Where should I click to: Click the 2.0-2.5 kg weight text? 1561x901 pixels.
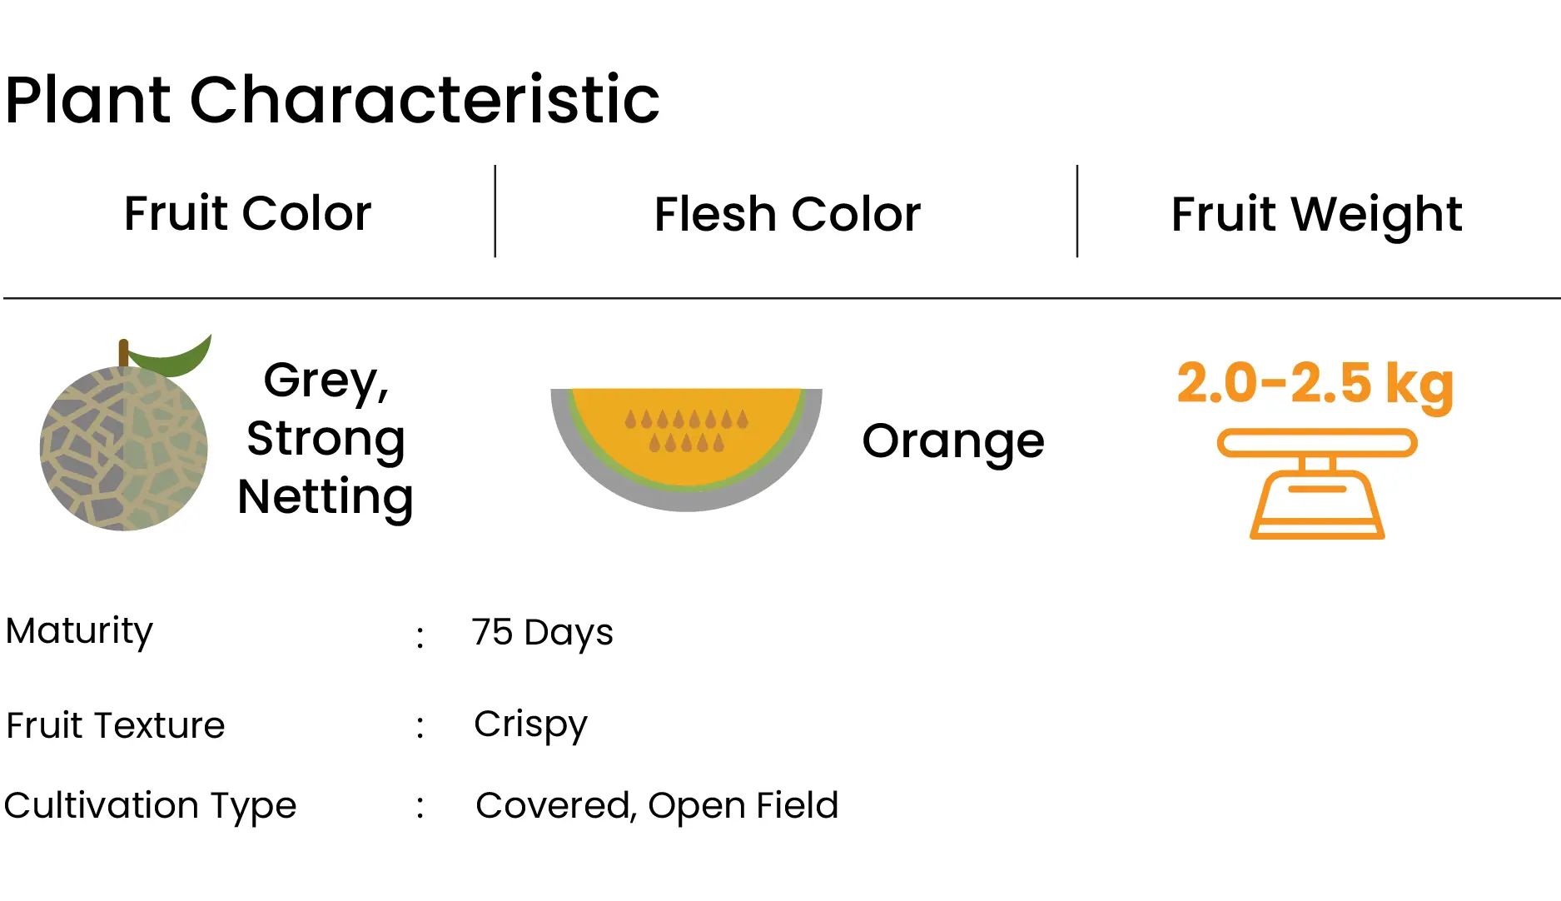coord(1315,384)
